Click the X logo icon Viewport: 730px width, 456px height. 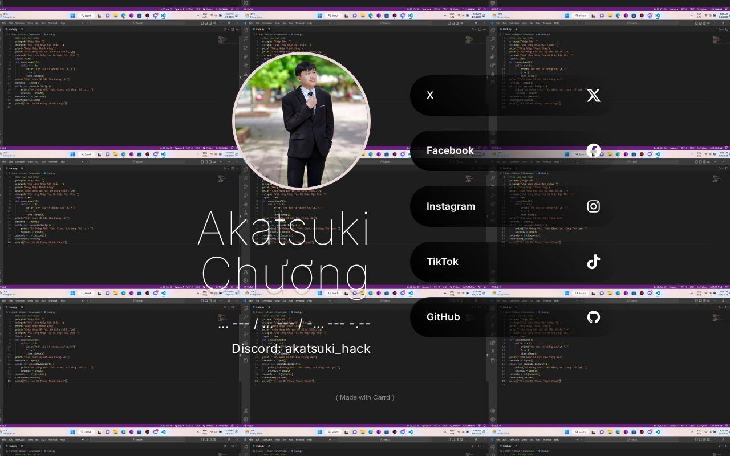pyautogui.click(x=593, y=95)
